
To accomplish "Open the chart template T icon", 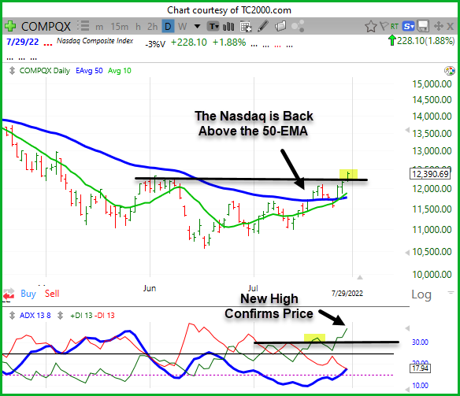I will pos(213,27).
